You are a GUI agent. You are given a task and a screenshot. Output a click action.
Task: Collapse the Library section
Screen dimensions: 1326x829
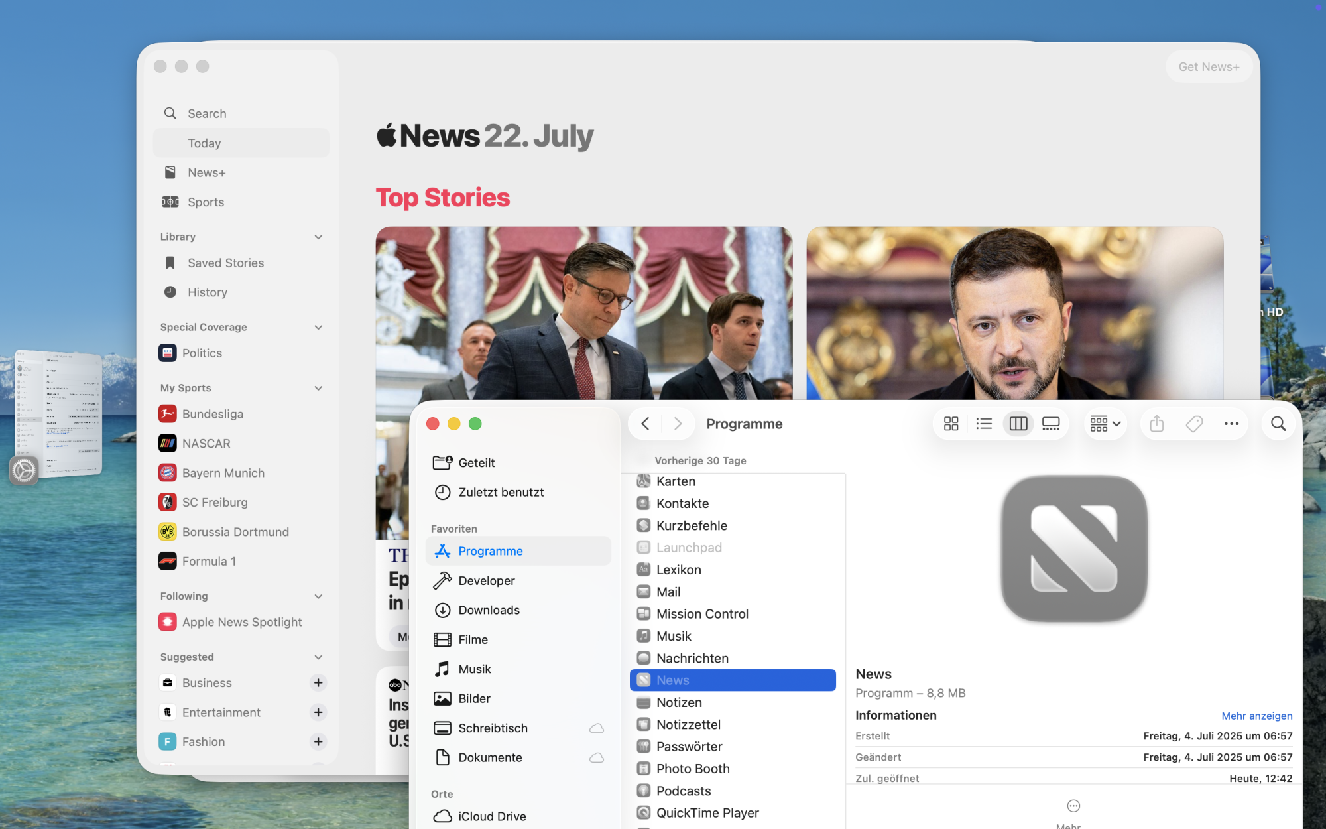click(318, 237)
